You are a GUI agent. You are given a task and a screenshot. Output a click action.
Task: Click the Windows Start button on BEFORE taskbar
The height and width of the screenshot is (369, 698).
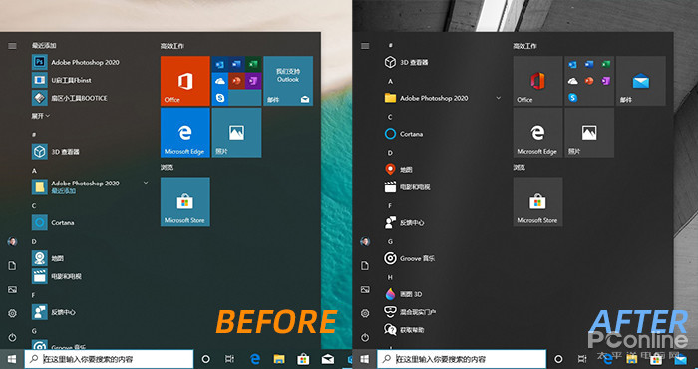(x=12, y=359)
